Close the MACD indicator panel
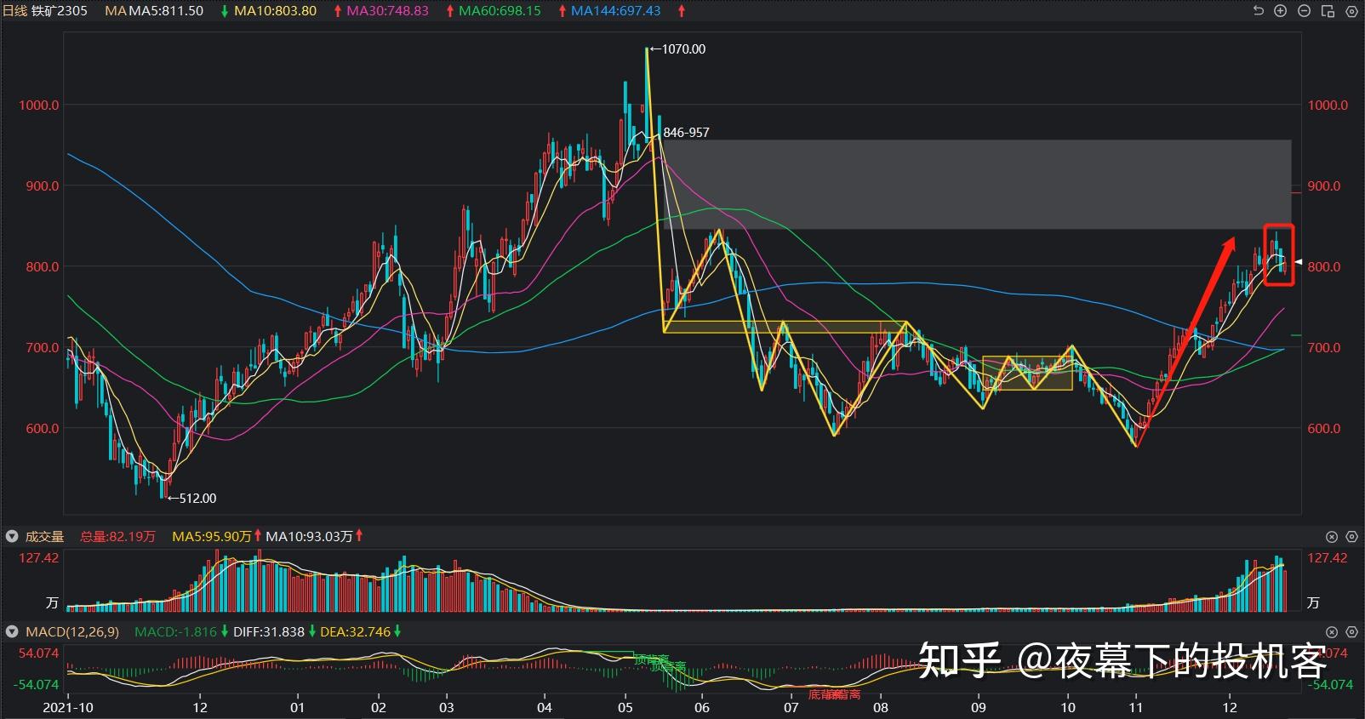The image size is (1365, 719). (x=1332, y=632)
